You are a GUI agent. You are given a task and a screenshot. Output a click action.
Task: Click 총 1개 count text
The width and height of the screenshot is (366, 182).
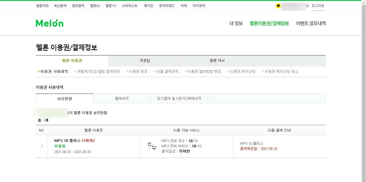[x=43, y=120]
